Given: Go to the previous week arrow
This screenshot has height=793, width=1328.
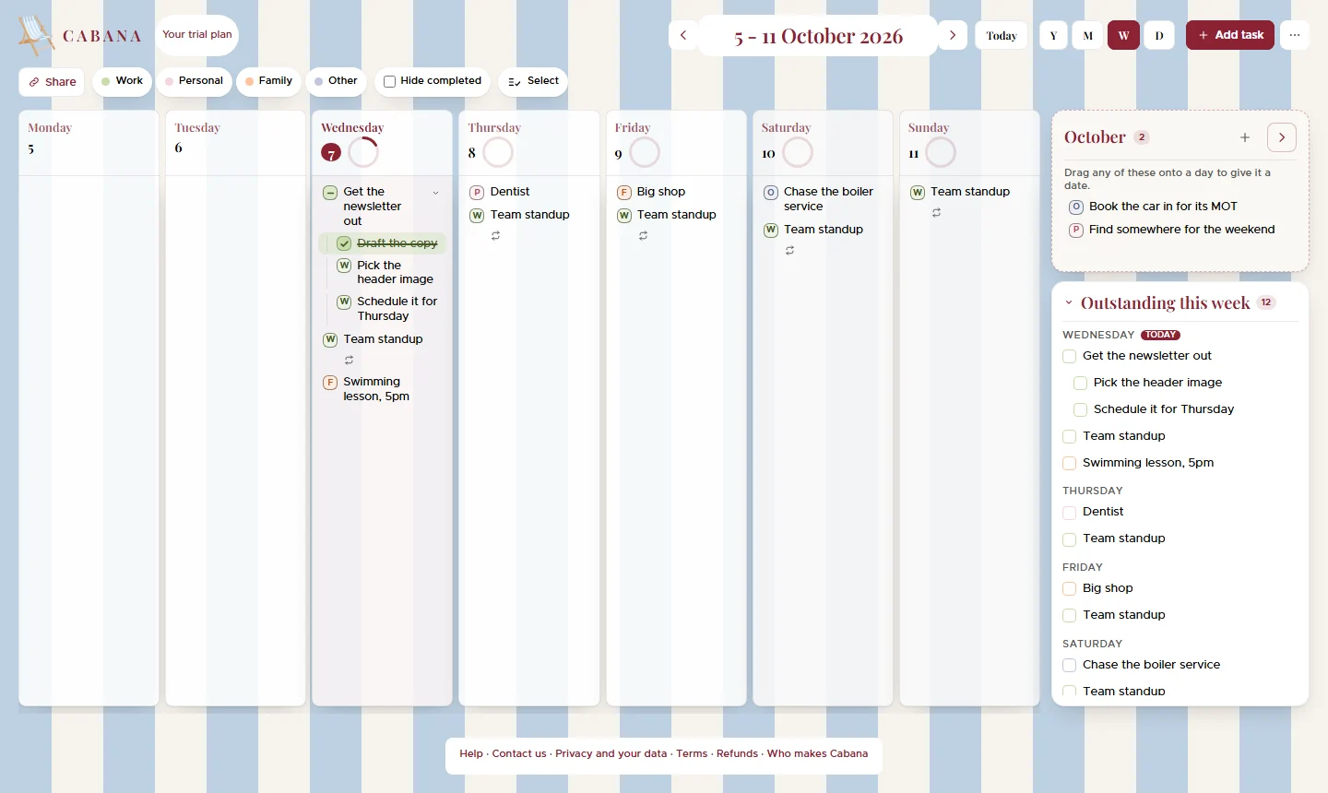Looking at the screenshot, I should coord(683,35).
